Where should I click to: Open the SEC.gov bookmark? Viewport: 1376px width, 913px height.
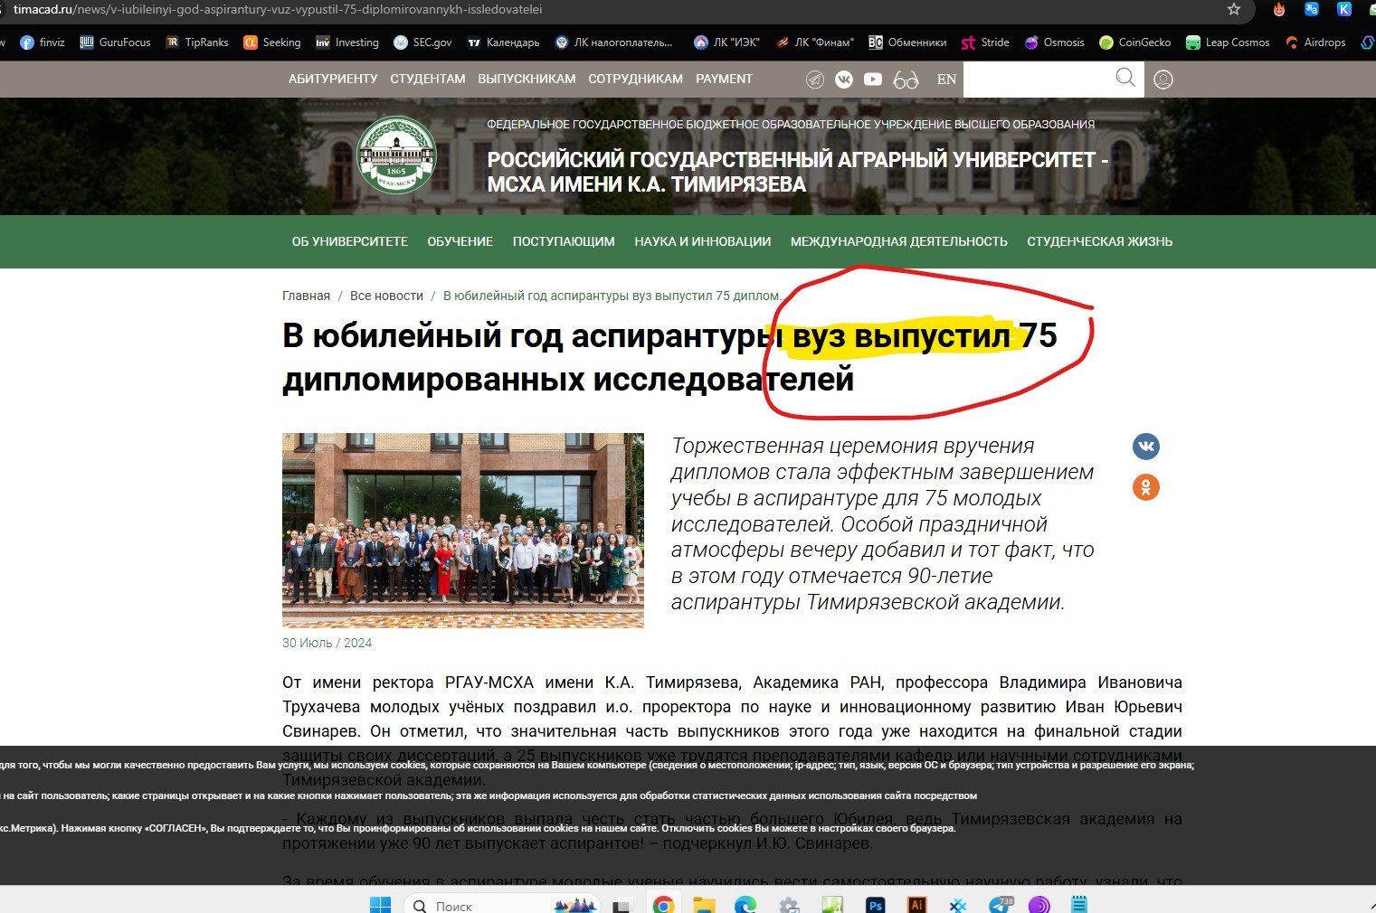[422, 42]
